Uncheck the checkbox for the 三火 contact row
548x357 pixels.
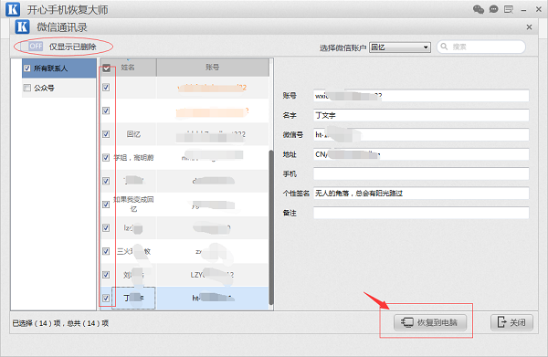[106, 251]
